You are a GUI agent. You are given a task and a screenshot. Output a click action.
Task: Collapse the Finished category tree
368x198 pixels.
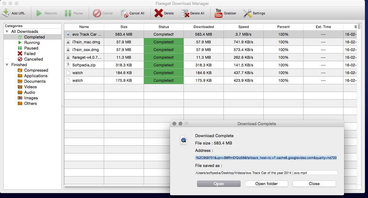[x=7, y=65]
